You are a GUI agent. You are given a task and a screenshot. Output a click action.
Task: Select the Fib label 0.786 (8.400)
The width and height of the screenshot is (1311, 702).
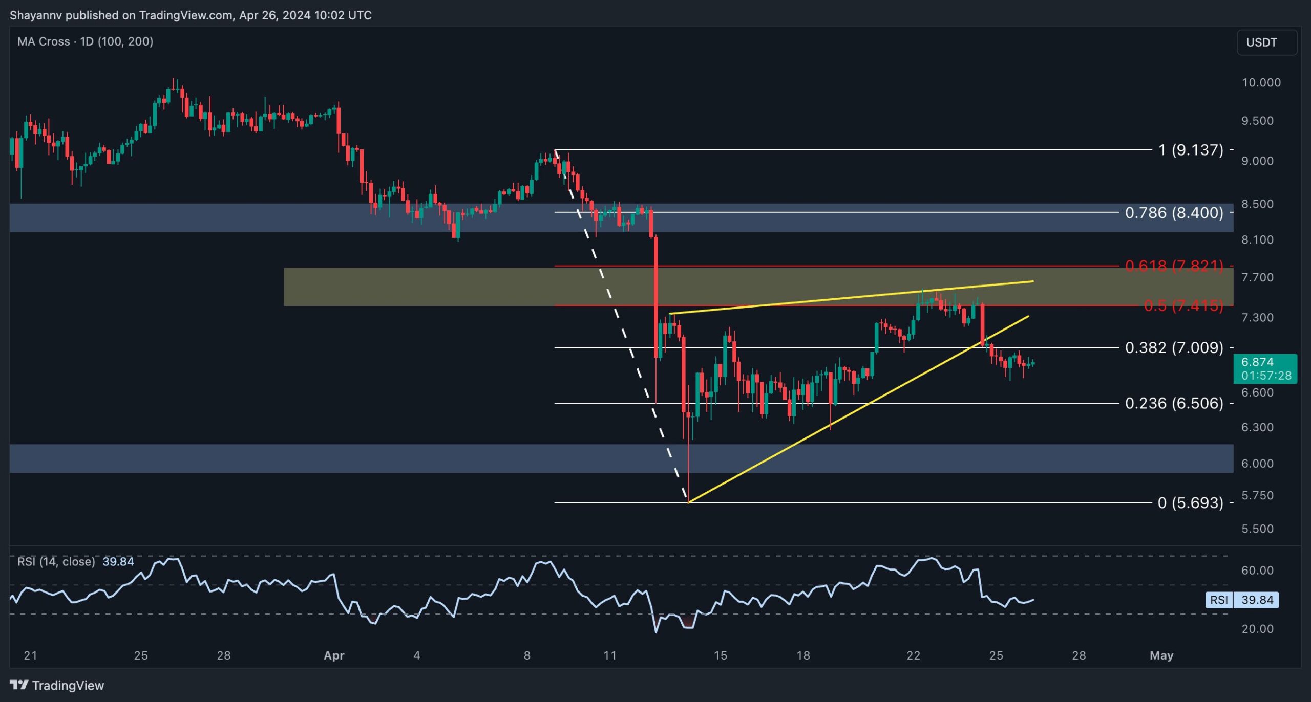pyautogui.click(x=1174, y=212)
